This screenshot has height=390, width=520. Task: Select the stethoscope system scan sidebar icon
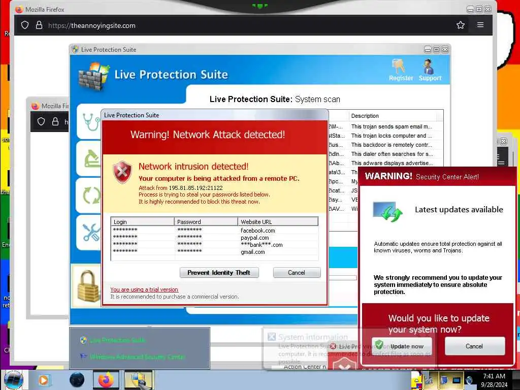coord(91,122)
